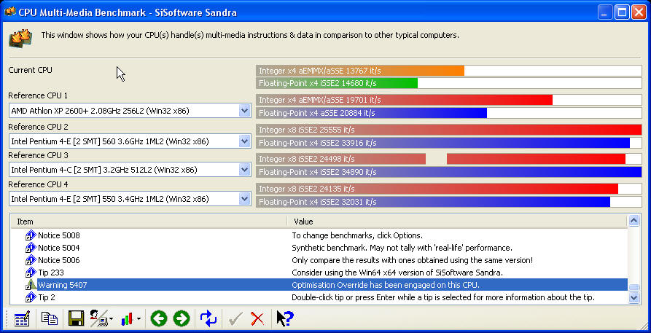Click the What's This help cursor icon
The image size is (651, 333).
pyautogui.click(x=285, y=319)
